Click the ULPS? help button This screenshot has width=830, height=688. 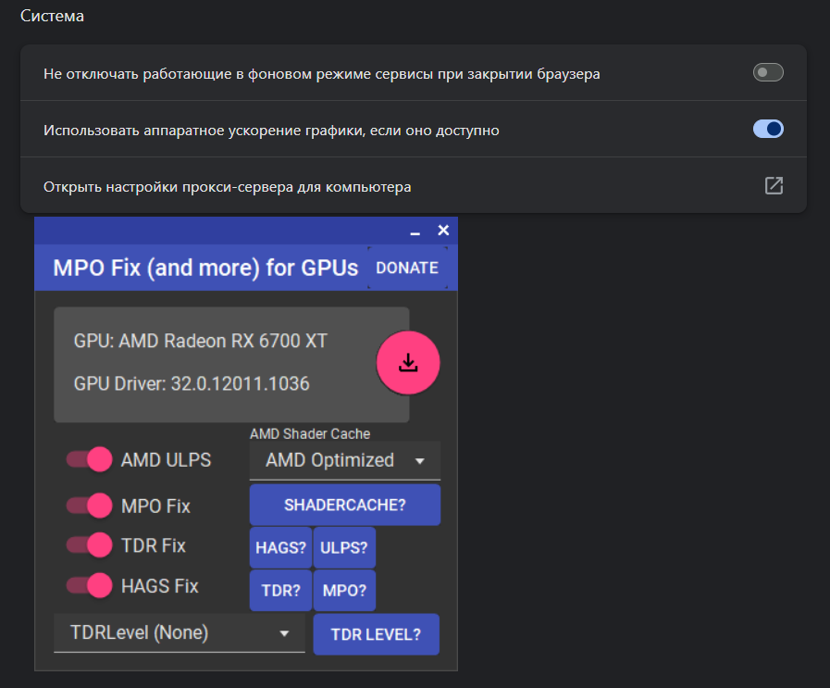344,547
